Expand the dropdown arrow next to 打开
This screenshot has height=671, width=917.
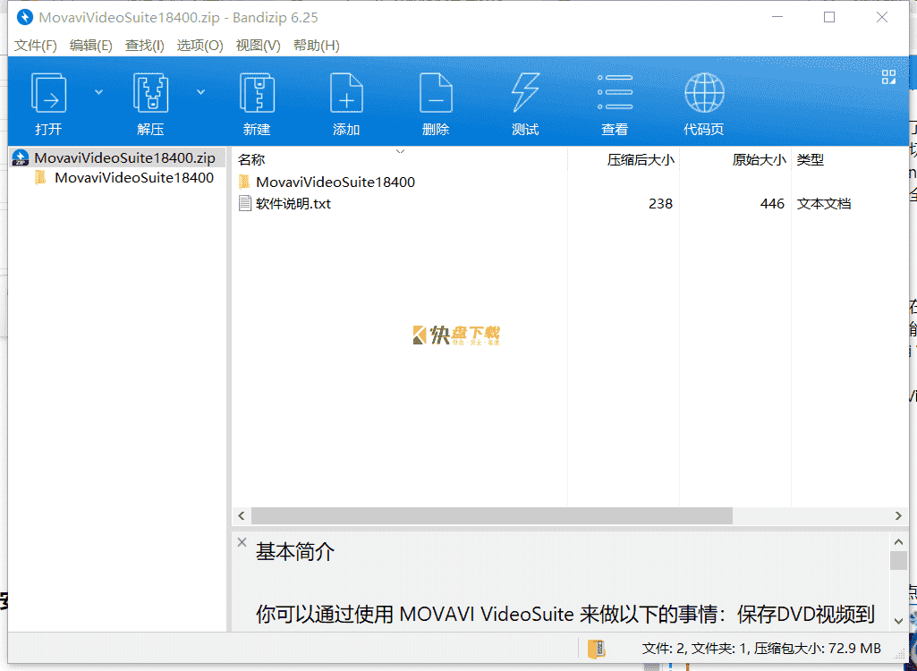click(x=98, y=92)
